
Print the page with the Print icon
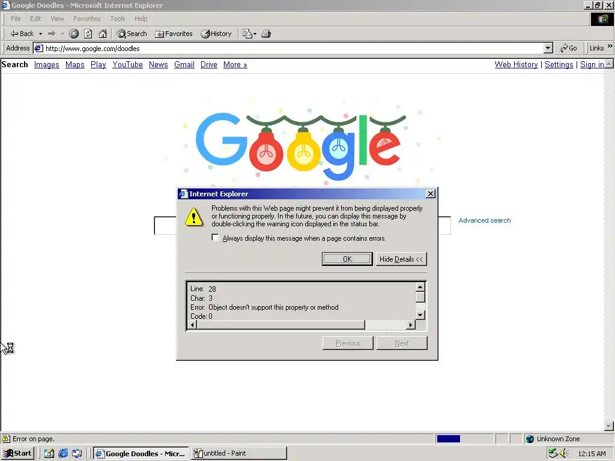tap(266, 34)
